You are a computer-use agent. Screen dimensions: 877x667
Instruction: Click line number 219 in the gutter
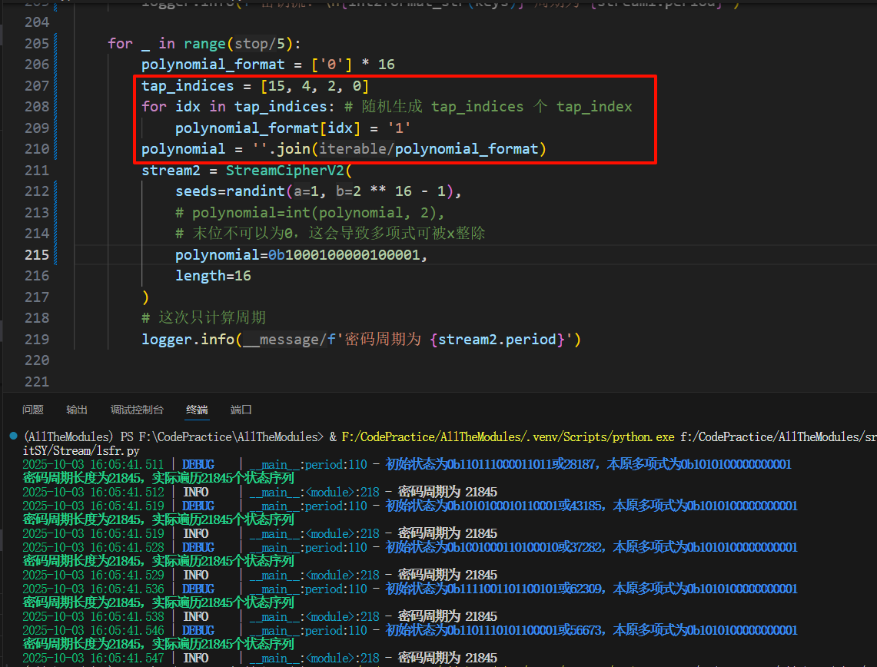coord(36,339)
